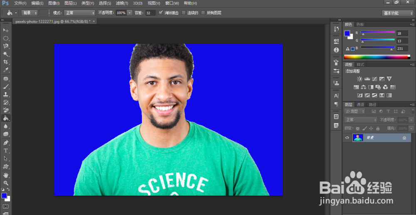This screenshot has width=416, height=215.
Task: Switch to the 通道 channels tab
Action: tap(360, 105)
